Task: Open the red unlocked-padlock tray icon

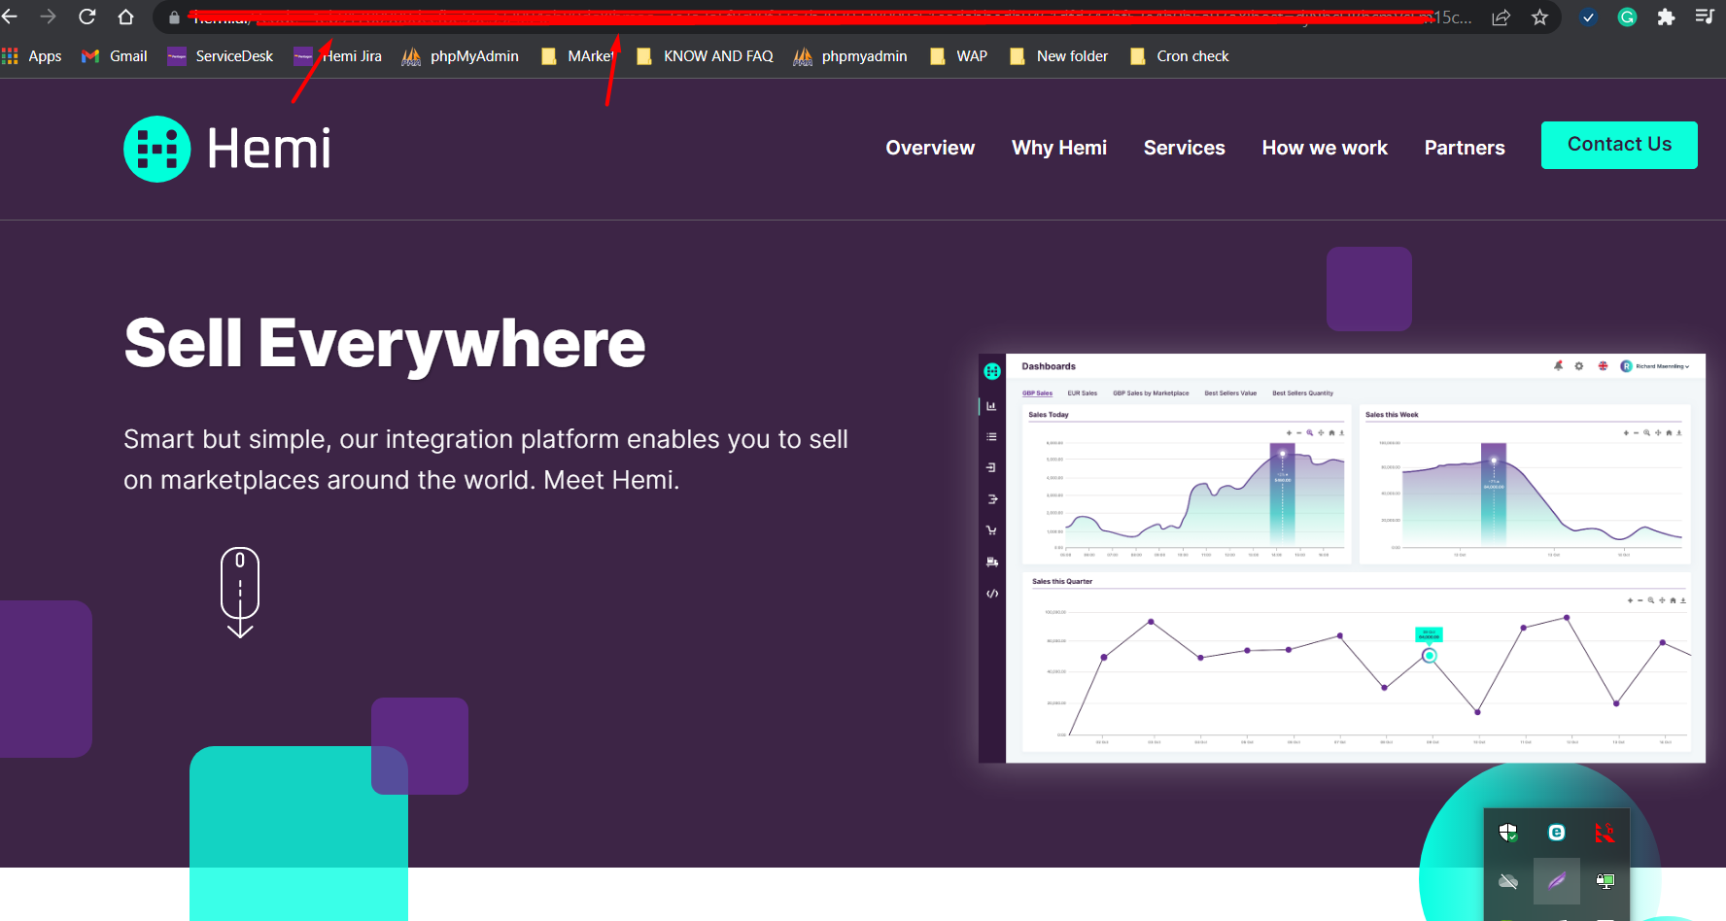Action: 1605,833
